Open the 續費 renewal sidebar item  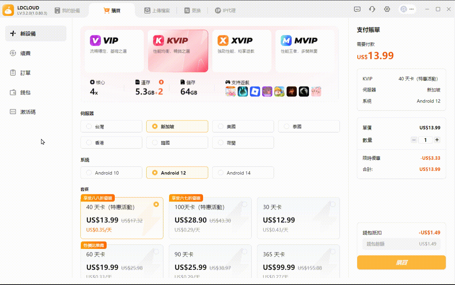25,53
